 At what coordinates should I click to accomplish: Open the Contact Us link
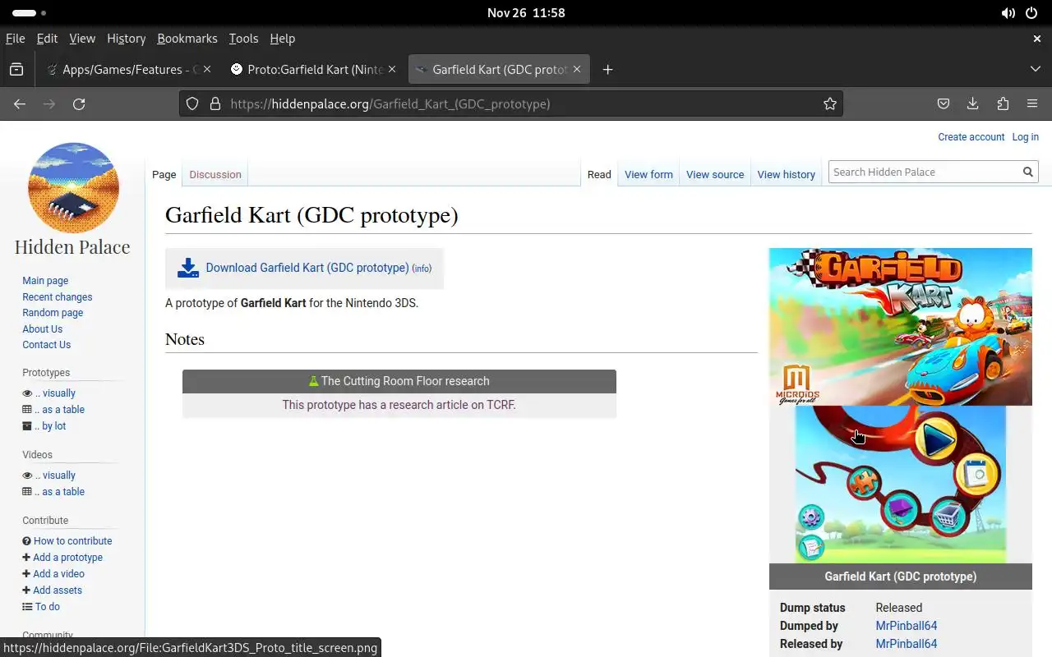coord(47,345)
